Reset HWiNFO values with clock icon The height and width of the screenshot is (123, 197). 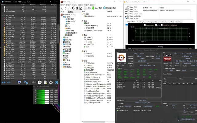[x=40, y=82]
